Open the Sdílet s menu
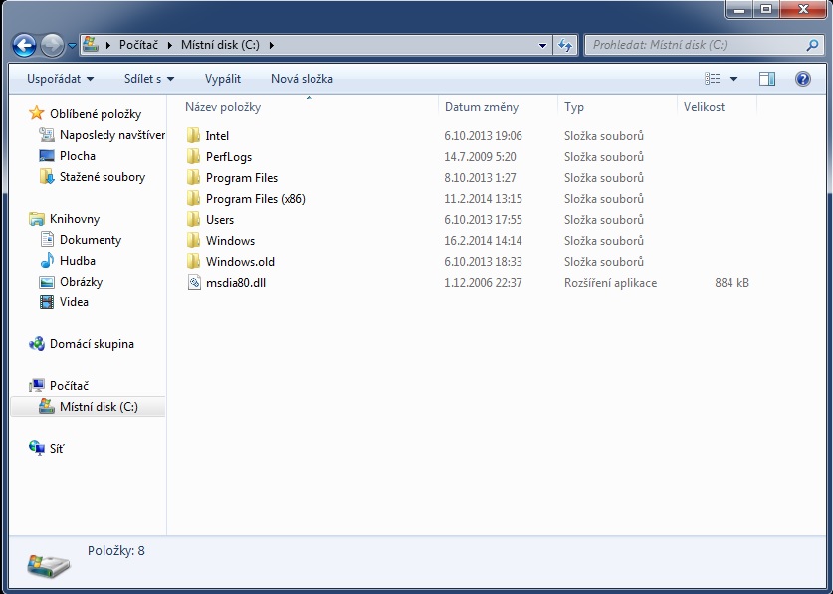 tap(149, 79)
